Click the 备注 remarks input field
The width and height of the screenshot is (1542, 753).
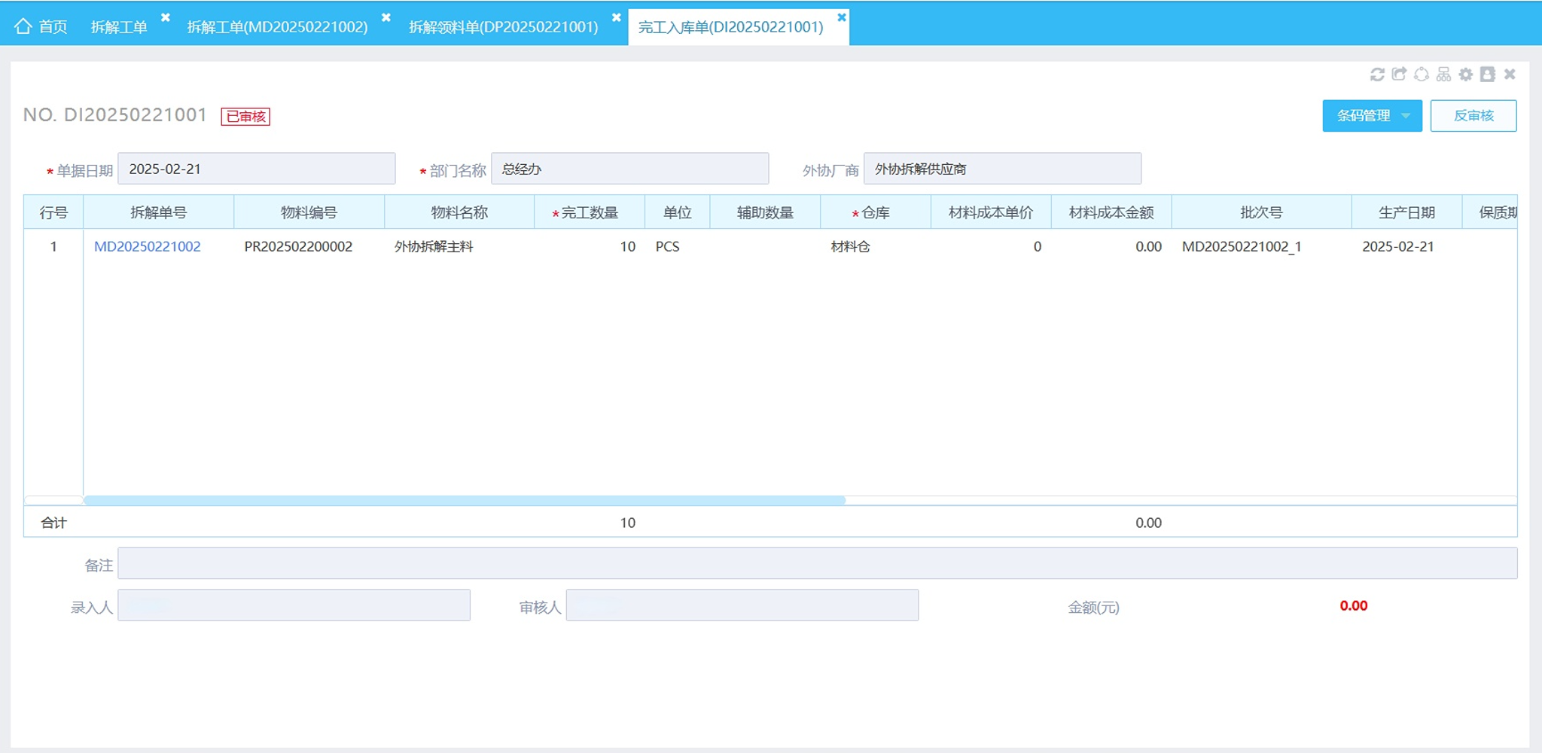point(817,563)
